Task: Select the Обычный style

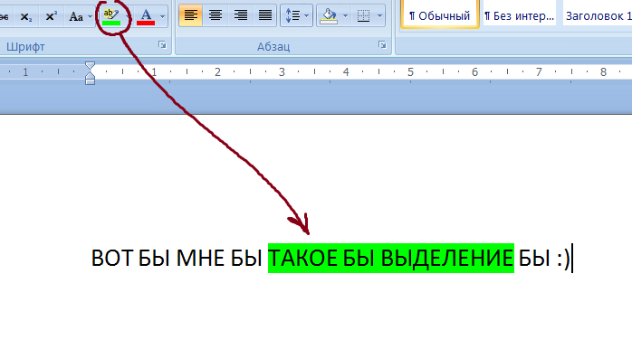Action: pos(440,14)
